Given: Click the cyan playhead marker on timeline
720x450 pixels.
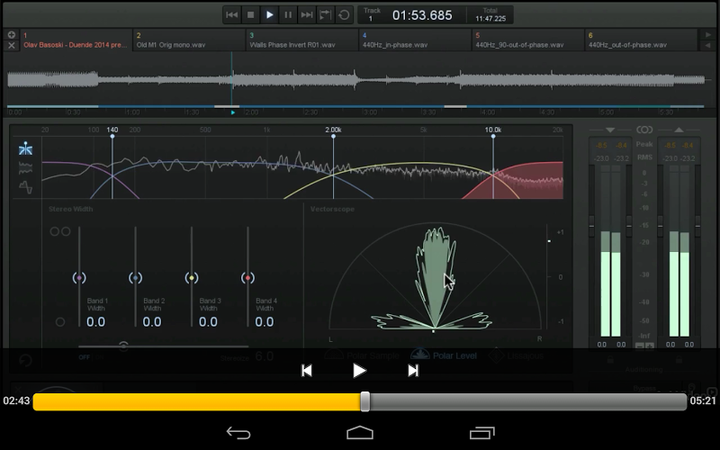Looking at the screenshot, I should [x=233, y=112].
